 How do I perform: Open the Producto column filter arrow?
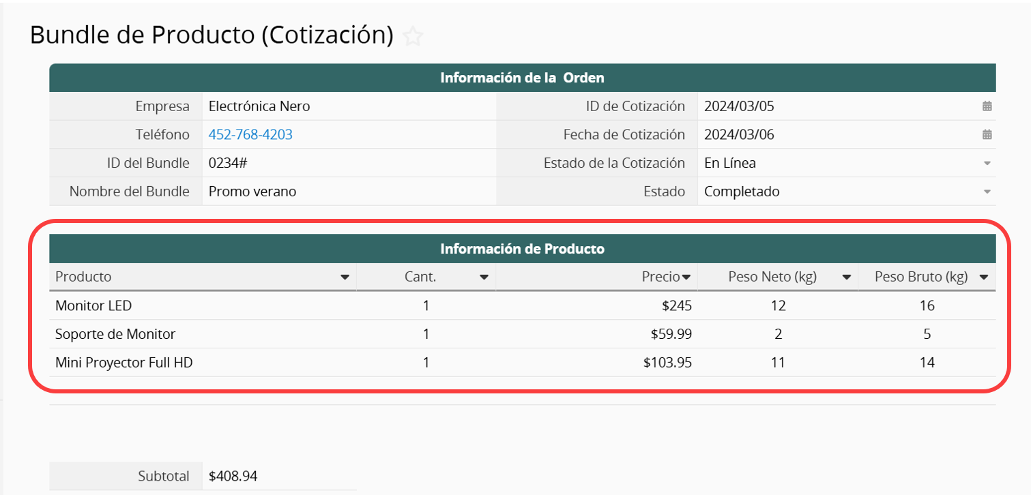coord(345,277)
